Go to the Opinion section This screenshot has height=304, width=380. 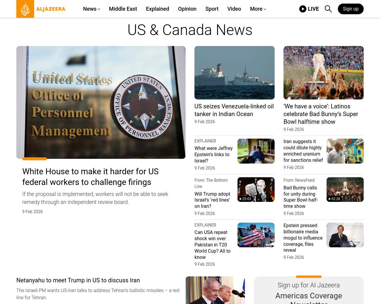point(187,9)
